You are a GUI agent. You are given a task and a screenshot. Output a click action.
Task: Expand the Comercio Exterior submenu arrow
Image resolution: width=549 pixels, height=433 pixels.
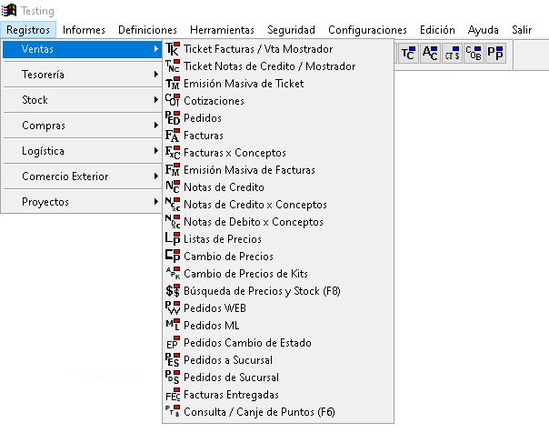click(x=156, y=176)
